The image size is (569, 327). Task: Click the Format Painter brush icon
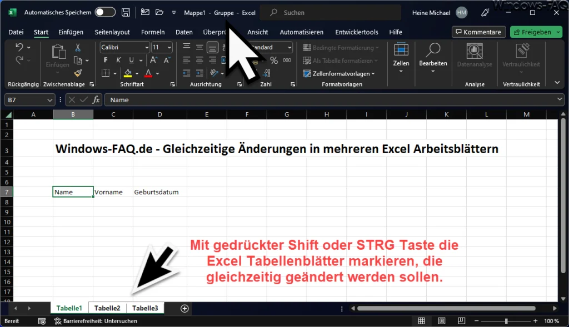[78, 73]
